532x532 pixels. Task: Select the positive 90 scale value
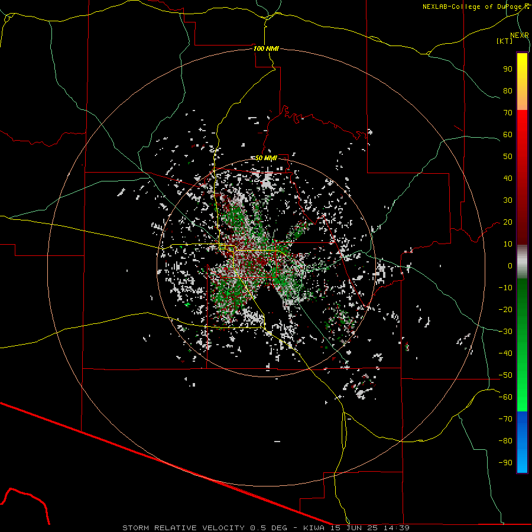508,69
